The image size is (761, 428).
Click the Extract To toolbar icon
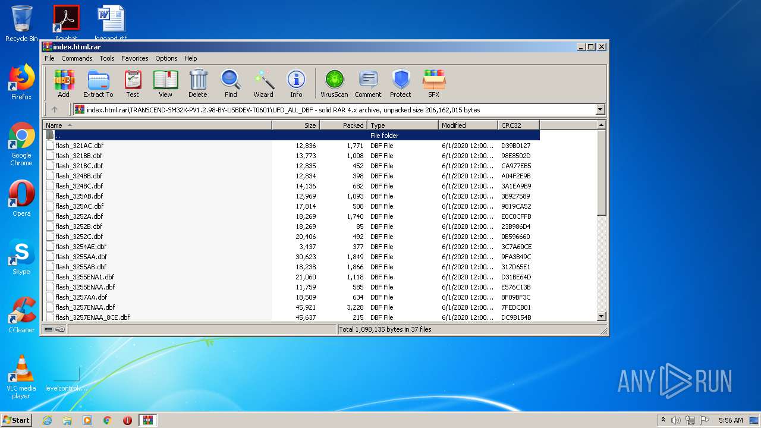point(98,83)
